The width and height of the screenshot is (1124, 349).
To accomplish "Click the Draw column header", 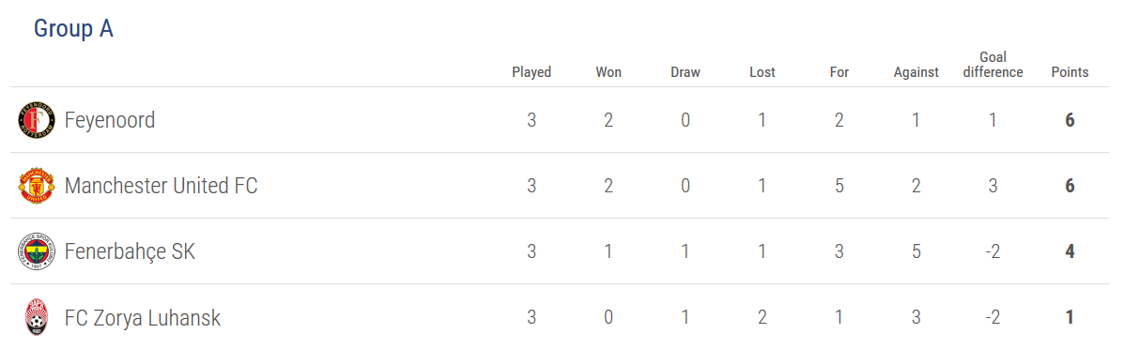I will pos(685,72).
